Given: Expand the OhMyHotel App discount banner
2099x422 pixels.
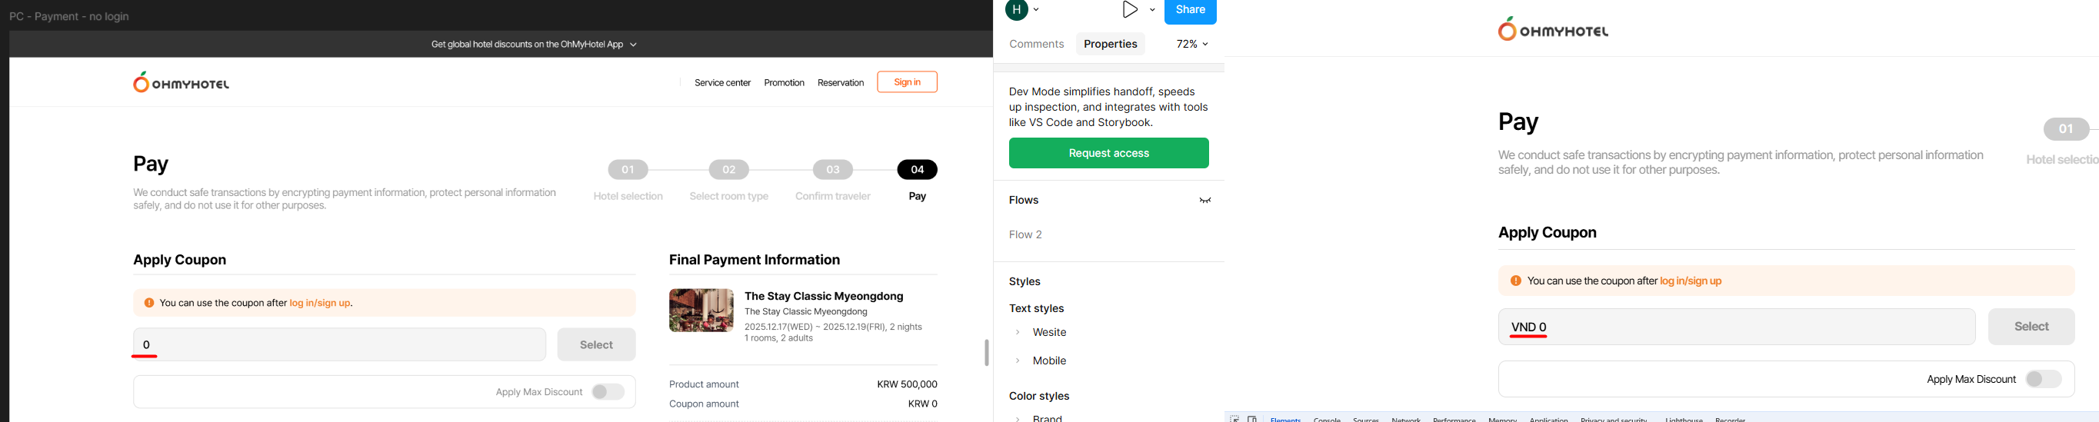Looking at the screenshot, I should click(x=633, y=45).
